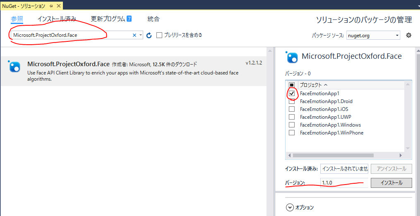The height and width of the screenshot is (216, 420).
Task: Check the FaceEmotionApp1.Droid checkbox
Action: 292,101
